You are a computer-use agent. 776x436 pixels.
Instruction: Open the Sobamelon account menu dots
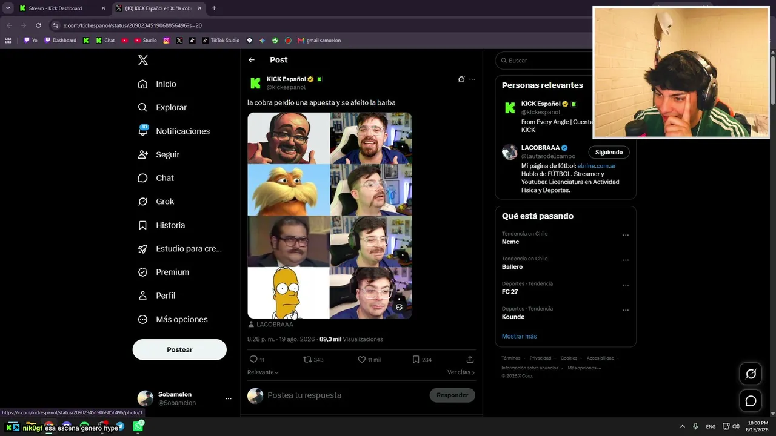point(229,398)
